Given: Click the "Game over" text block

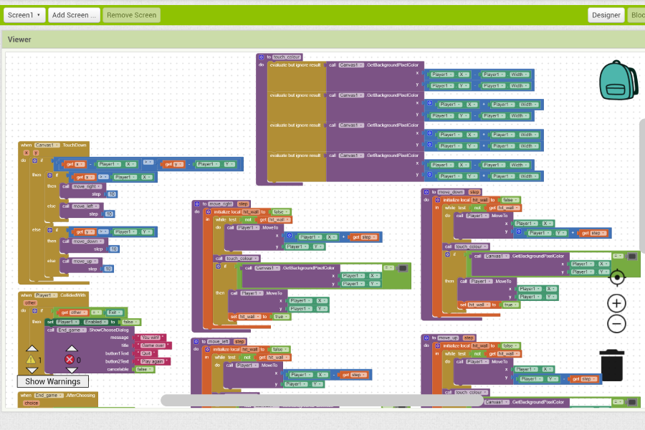Looking at the screenshot, I should click(x=153, y=345).
